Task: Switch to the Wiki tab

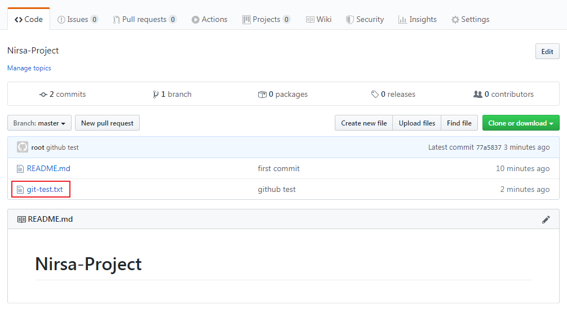Action: coord(318,20)
